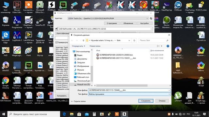Click the back navigation arrow in dialog
The image size is (209, 117).
pos(72,40)
